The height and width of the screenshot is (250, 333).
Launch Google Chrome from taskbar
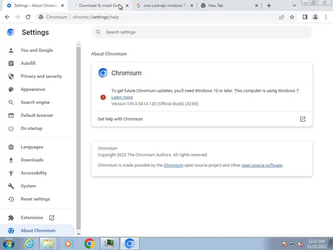(x=89, y=243)
